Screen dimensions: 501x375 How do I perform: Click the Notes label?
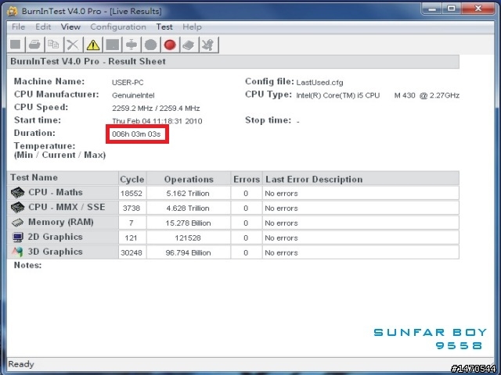coord(28,266)
